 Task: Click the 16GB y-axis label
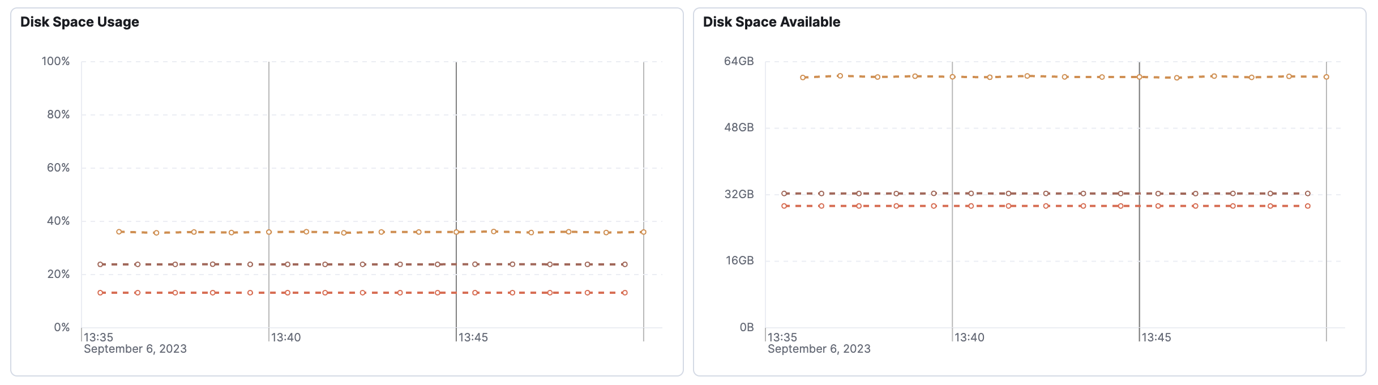(x=739, y=260)
